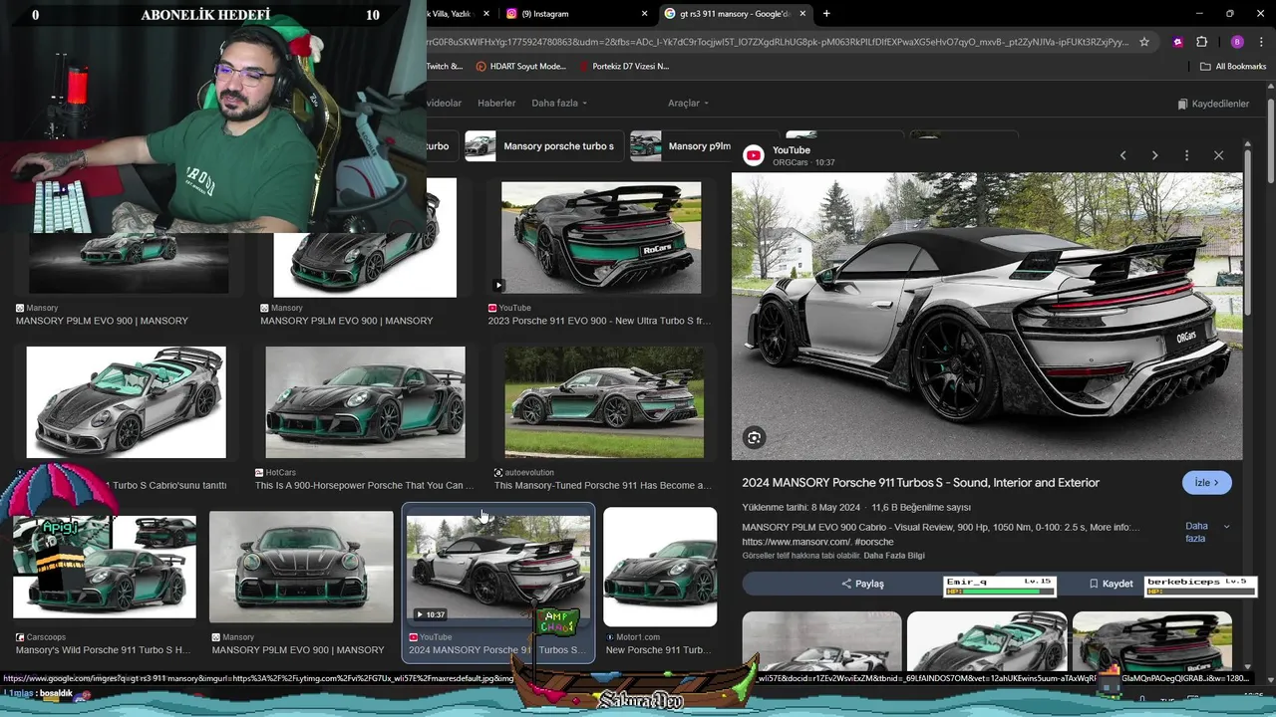Open All Bookmarks folder

pos(1233,67)
